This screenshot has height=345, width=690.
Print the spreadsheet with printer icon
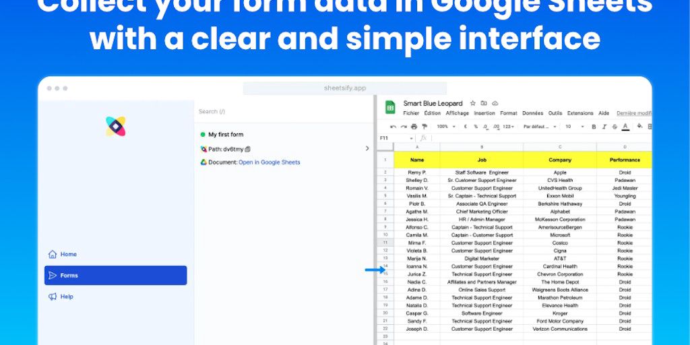(414, 127)
